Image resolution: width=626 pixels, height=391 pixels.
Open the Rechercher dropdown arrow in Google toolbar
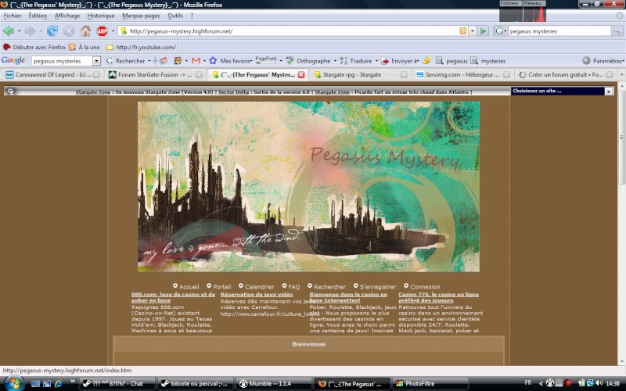tap(149, 61)
